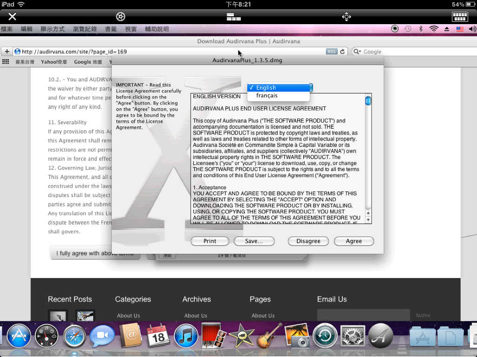Screen dimensions: 477x357
Task: Open GarageBand guitar icon in Dock
Action: [269, 336]
